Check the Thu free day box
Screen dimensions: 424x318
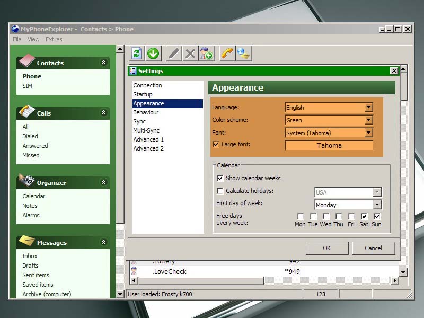pos(339,216)
